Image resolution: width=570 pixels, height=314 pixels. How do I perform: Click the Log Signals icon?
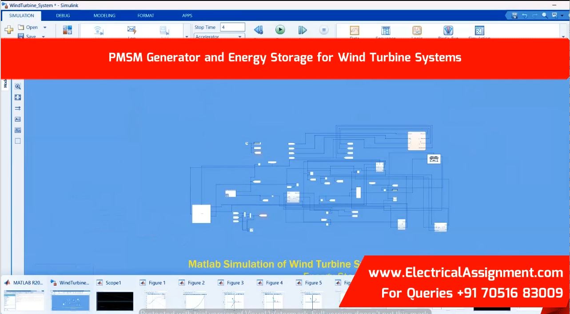coord(132,30)
